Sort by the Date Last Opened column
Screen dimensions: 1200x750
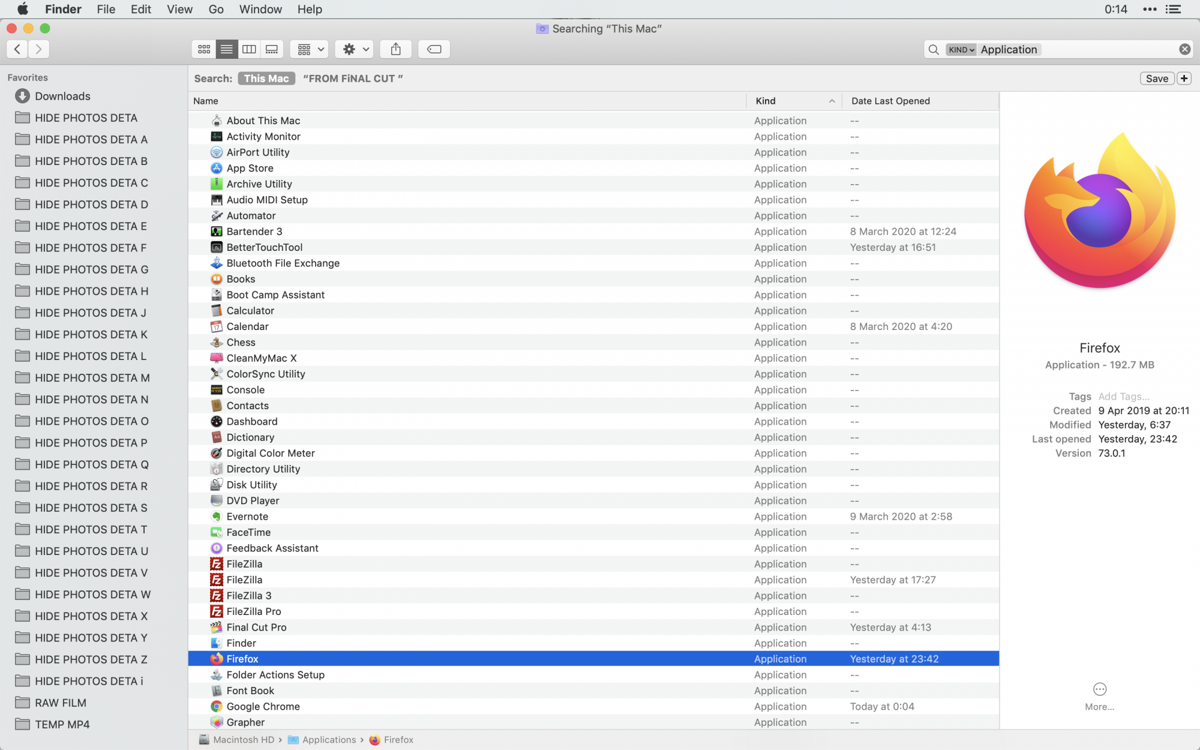920,101
